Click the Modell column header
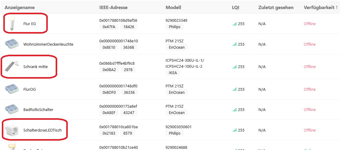The width and height of the screenshot is (340, 150). point(173,7)
